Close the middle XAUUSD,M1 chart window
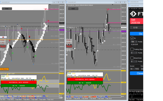Image resolution: width=163 pixels, height=101 pixels. coord(125,2)
